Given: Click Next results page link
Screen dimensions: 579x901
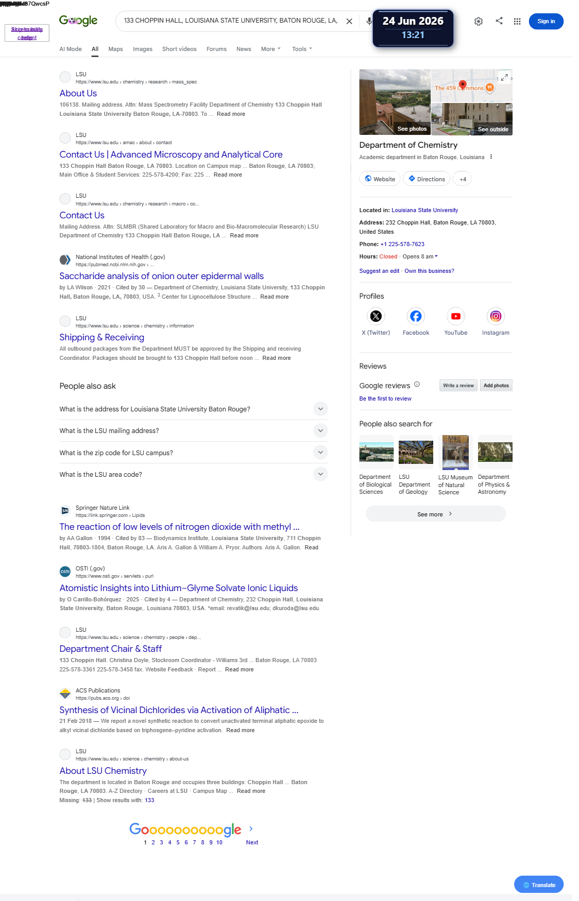Looking at the screenshot, I should coord(252,842).
